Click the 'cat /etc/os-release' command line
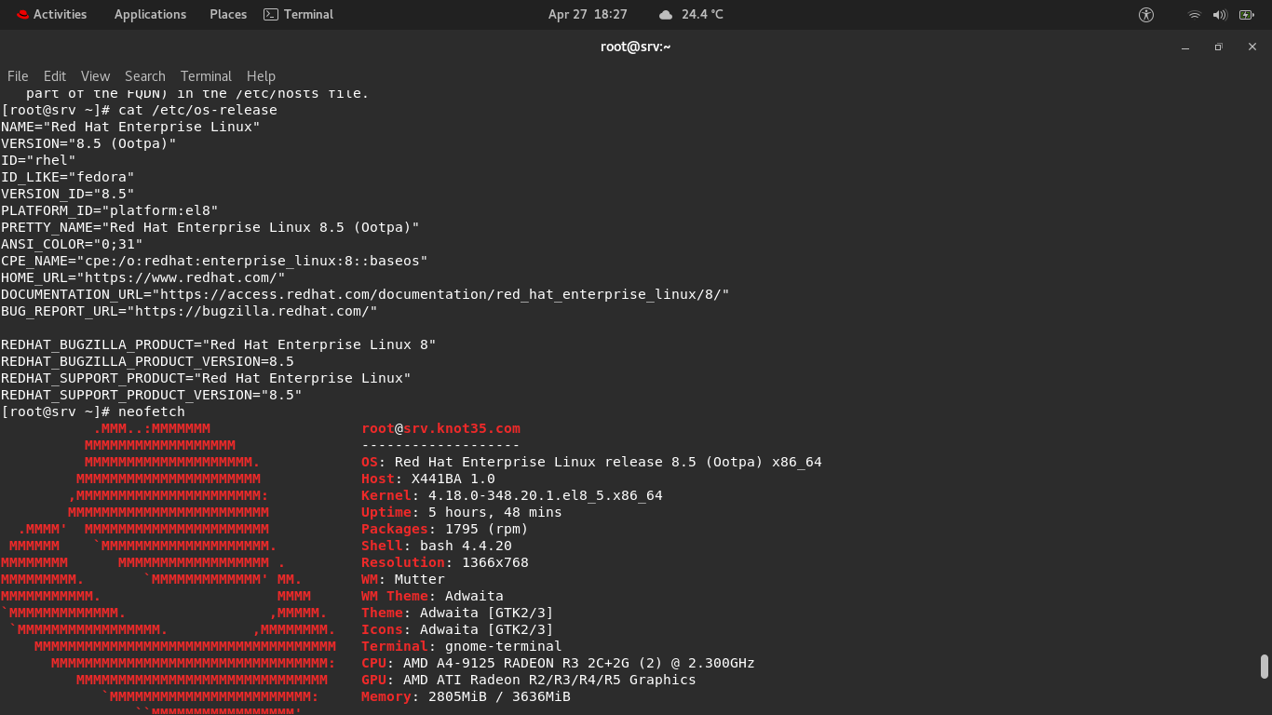 pyautogui.click(x=140, y=110)
